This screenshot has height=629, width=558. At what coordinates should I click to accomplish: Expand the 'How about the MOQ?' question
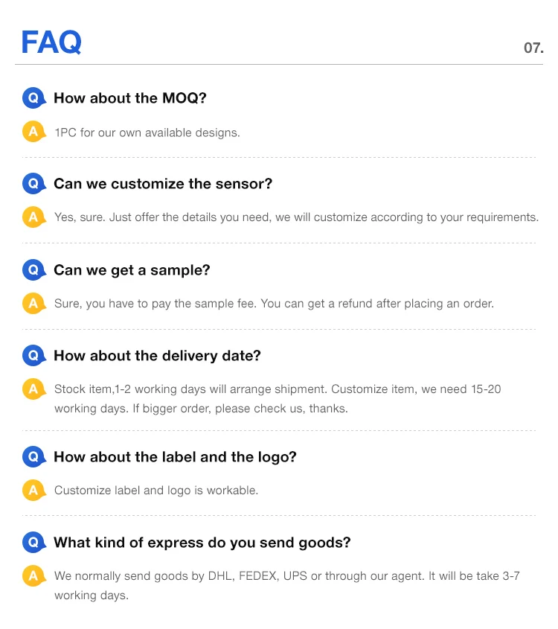coord(129,98)
